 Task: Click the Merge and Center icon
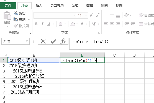click(141, 24)
